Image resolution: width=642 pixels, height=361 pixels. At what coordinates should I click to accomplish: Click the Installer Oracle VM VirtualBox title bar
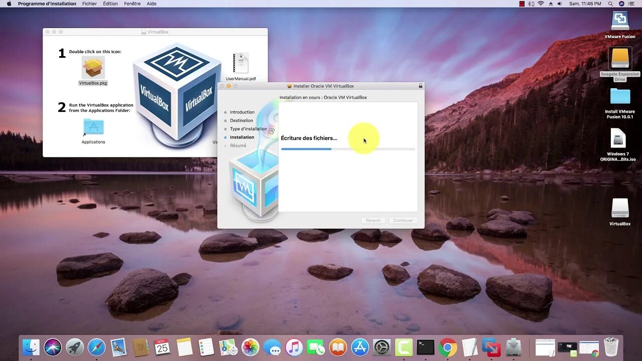[x=321, y=86]
